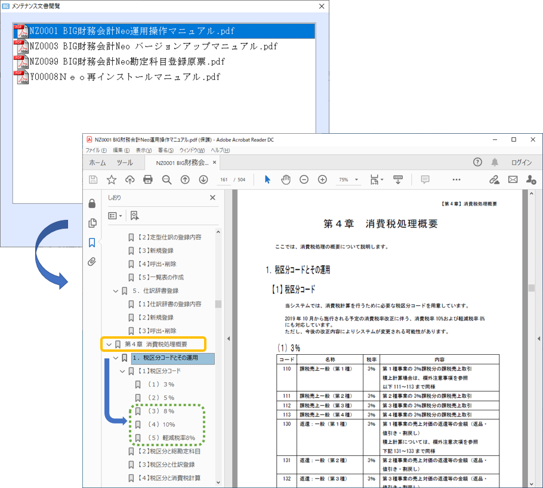
Task: Open attachments paperclip panel icon
Action: (x=92, y=262)
